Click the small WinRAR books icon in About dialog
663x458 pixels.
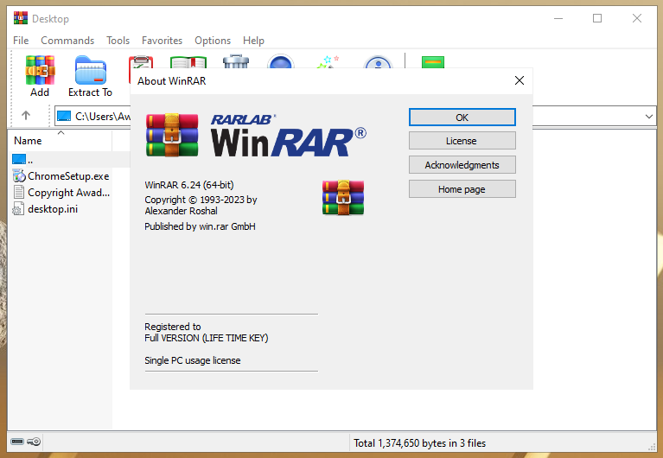[x=343, y=198]
